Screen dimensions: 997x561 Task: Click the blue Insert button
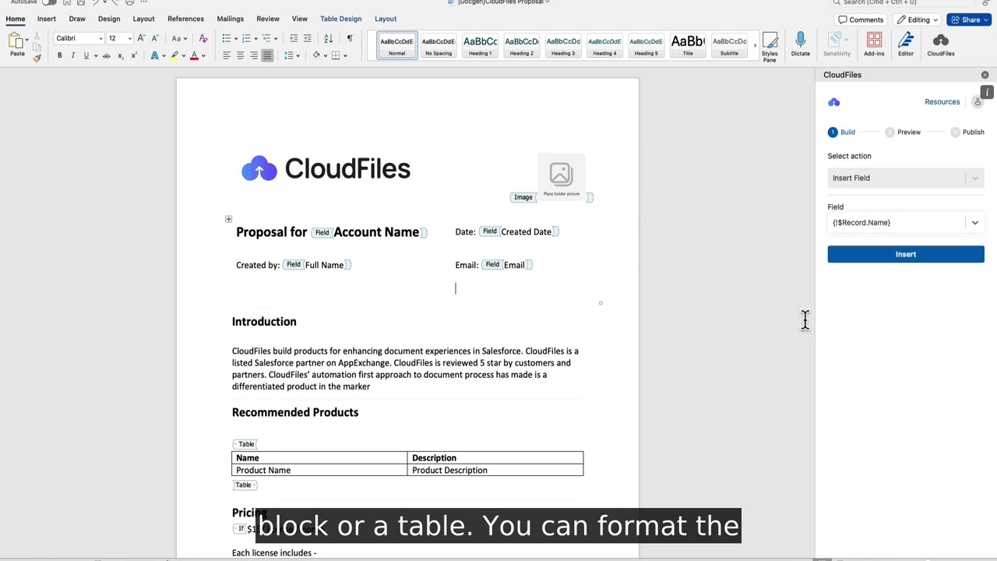point(906,254)
